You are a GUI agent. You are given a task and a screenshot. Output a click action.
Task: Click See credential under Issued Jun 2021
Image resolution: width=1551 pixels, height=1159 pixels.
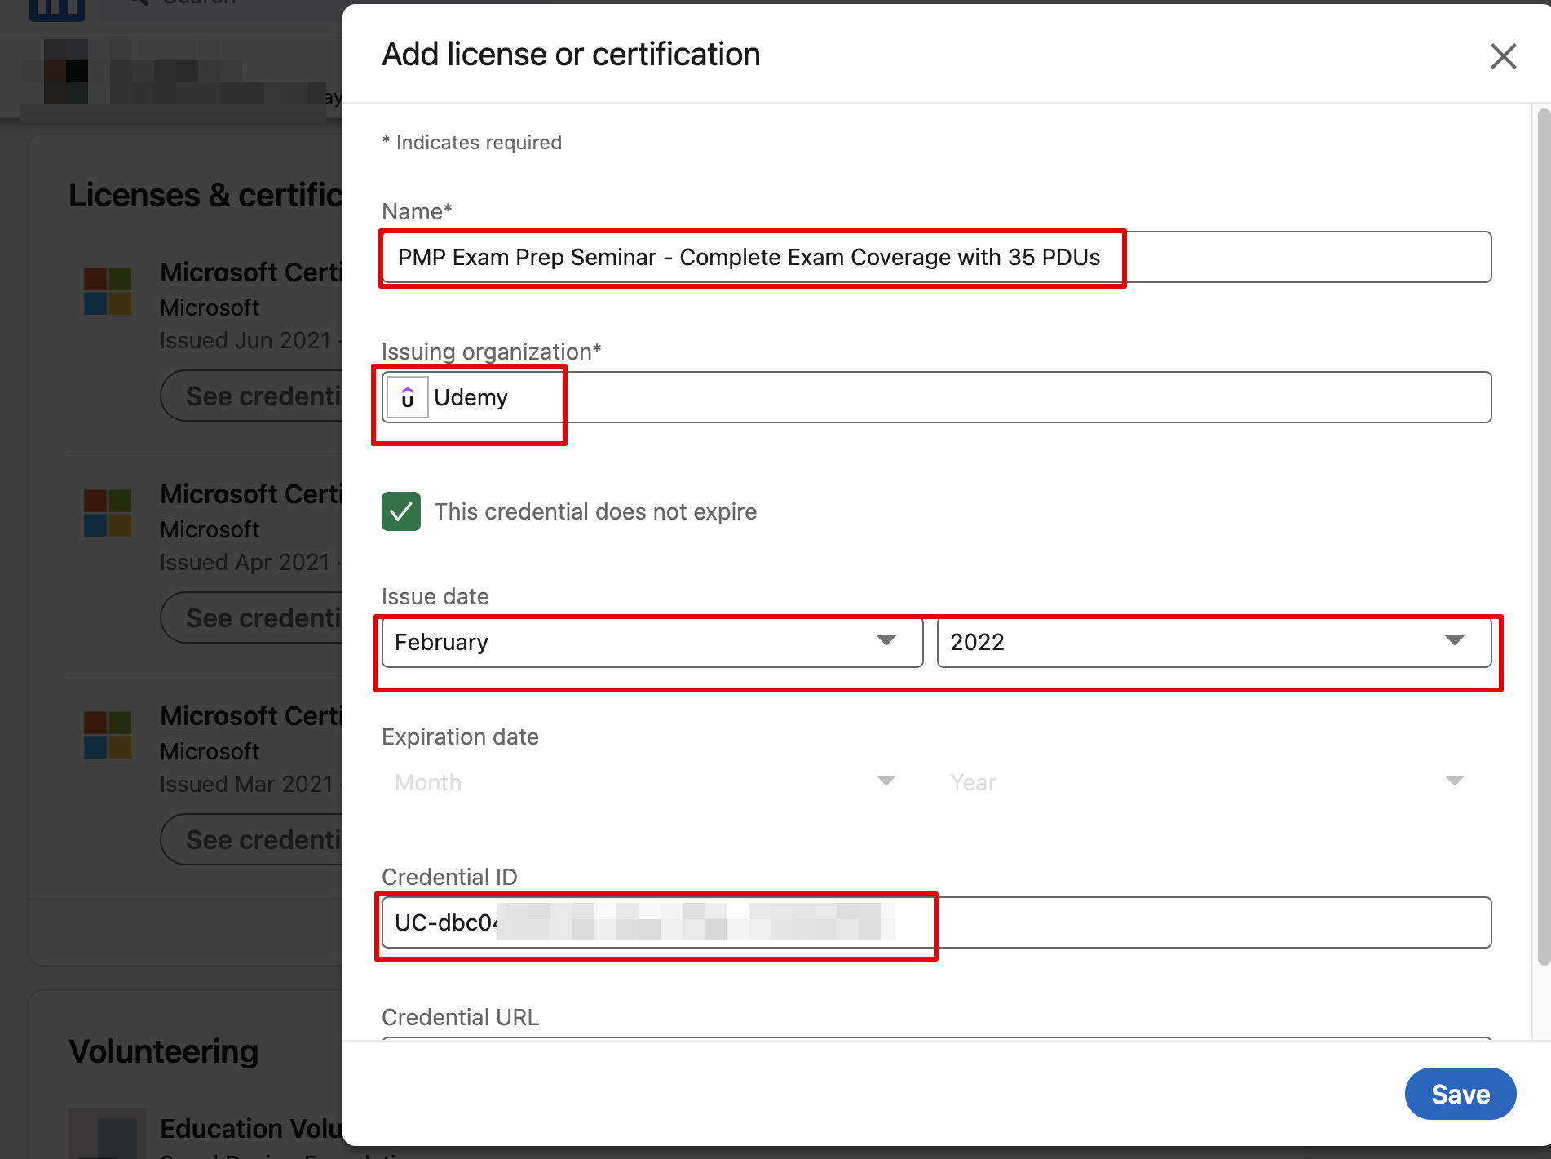[252, 396]
